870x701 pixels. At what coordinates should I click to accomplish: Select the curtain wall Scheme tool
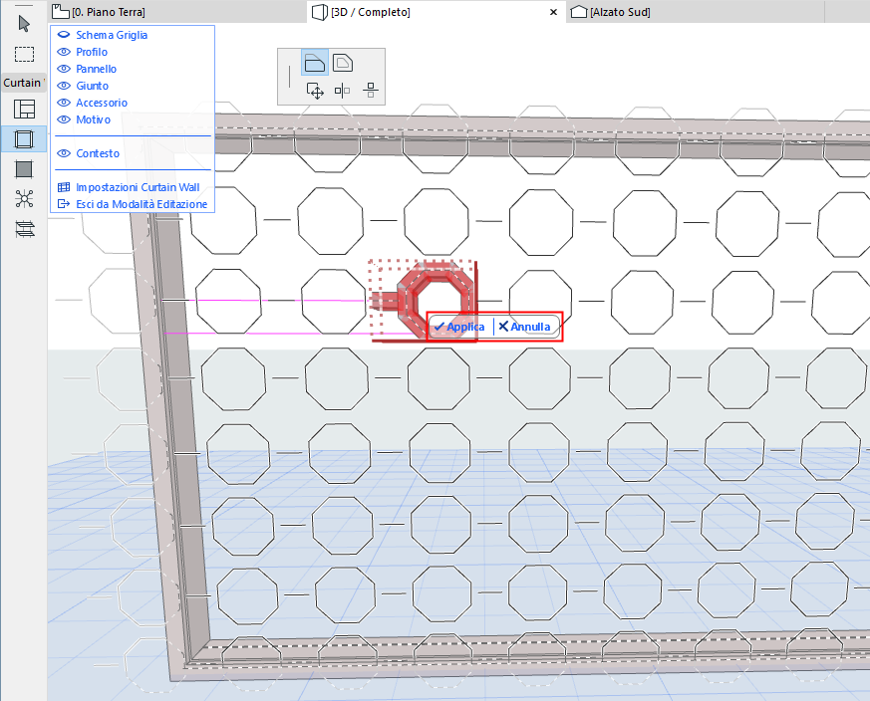click(22, 109)
